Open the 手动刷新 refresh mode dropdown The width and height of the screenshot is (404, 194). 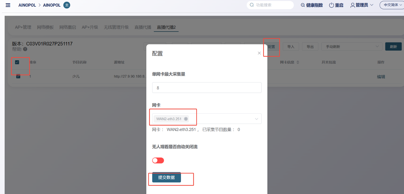[x=352, y=47]
